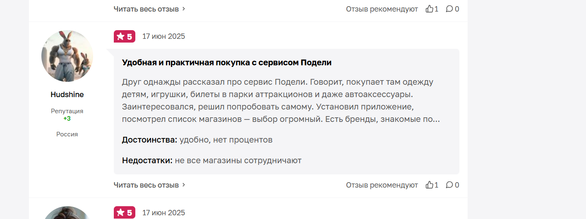The image size is (586, 219).
Task: Open review title "Удобная и практичная покупка с сервисом Подели"
Action: (226, 63)
